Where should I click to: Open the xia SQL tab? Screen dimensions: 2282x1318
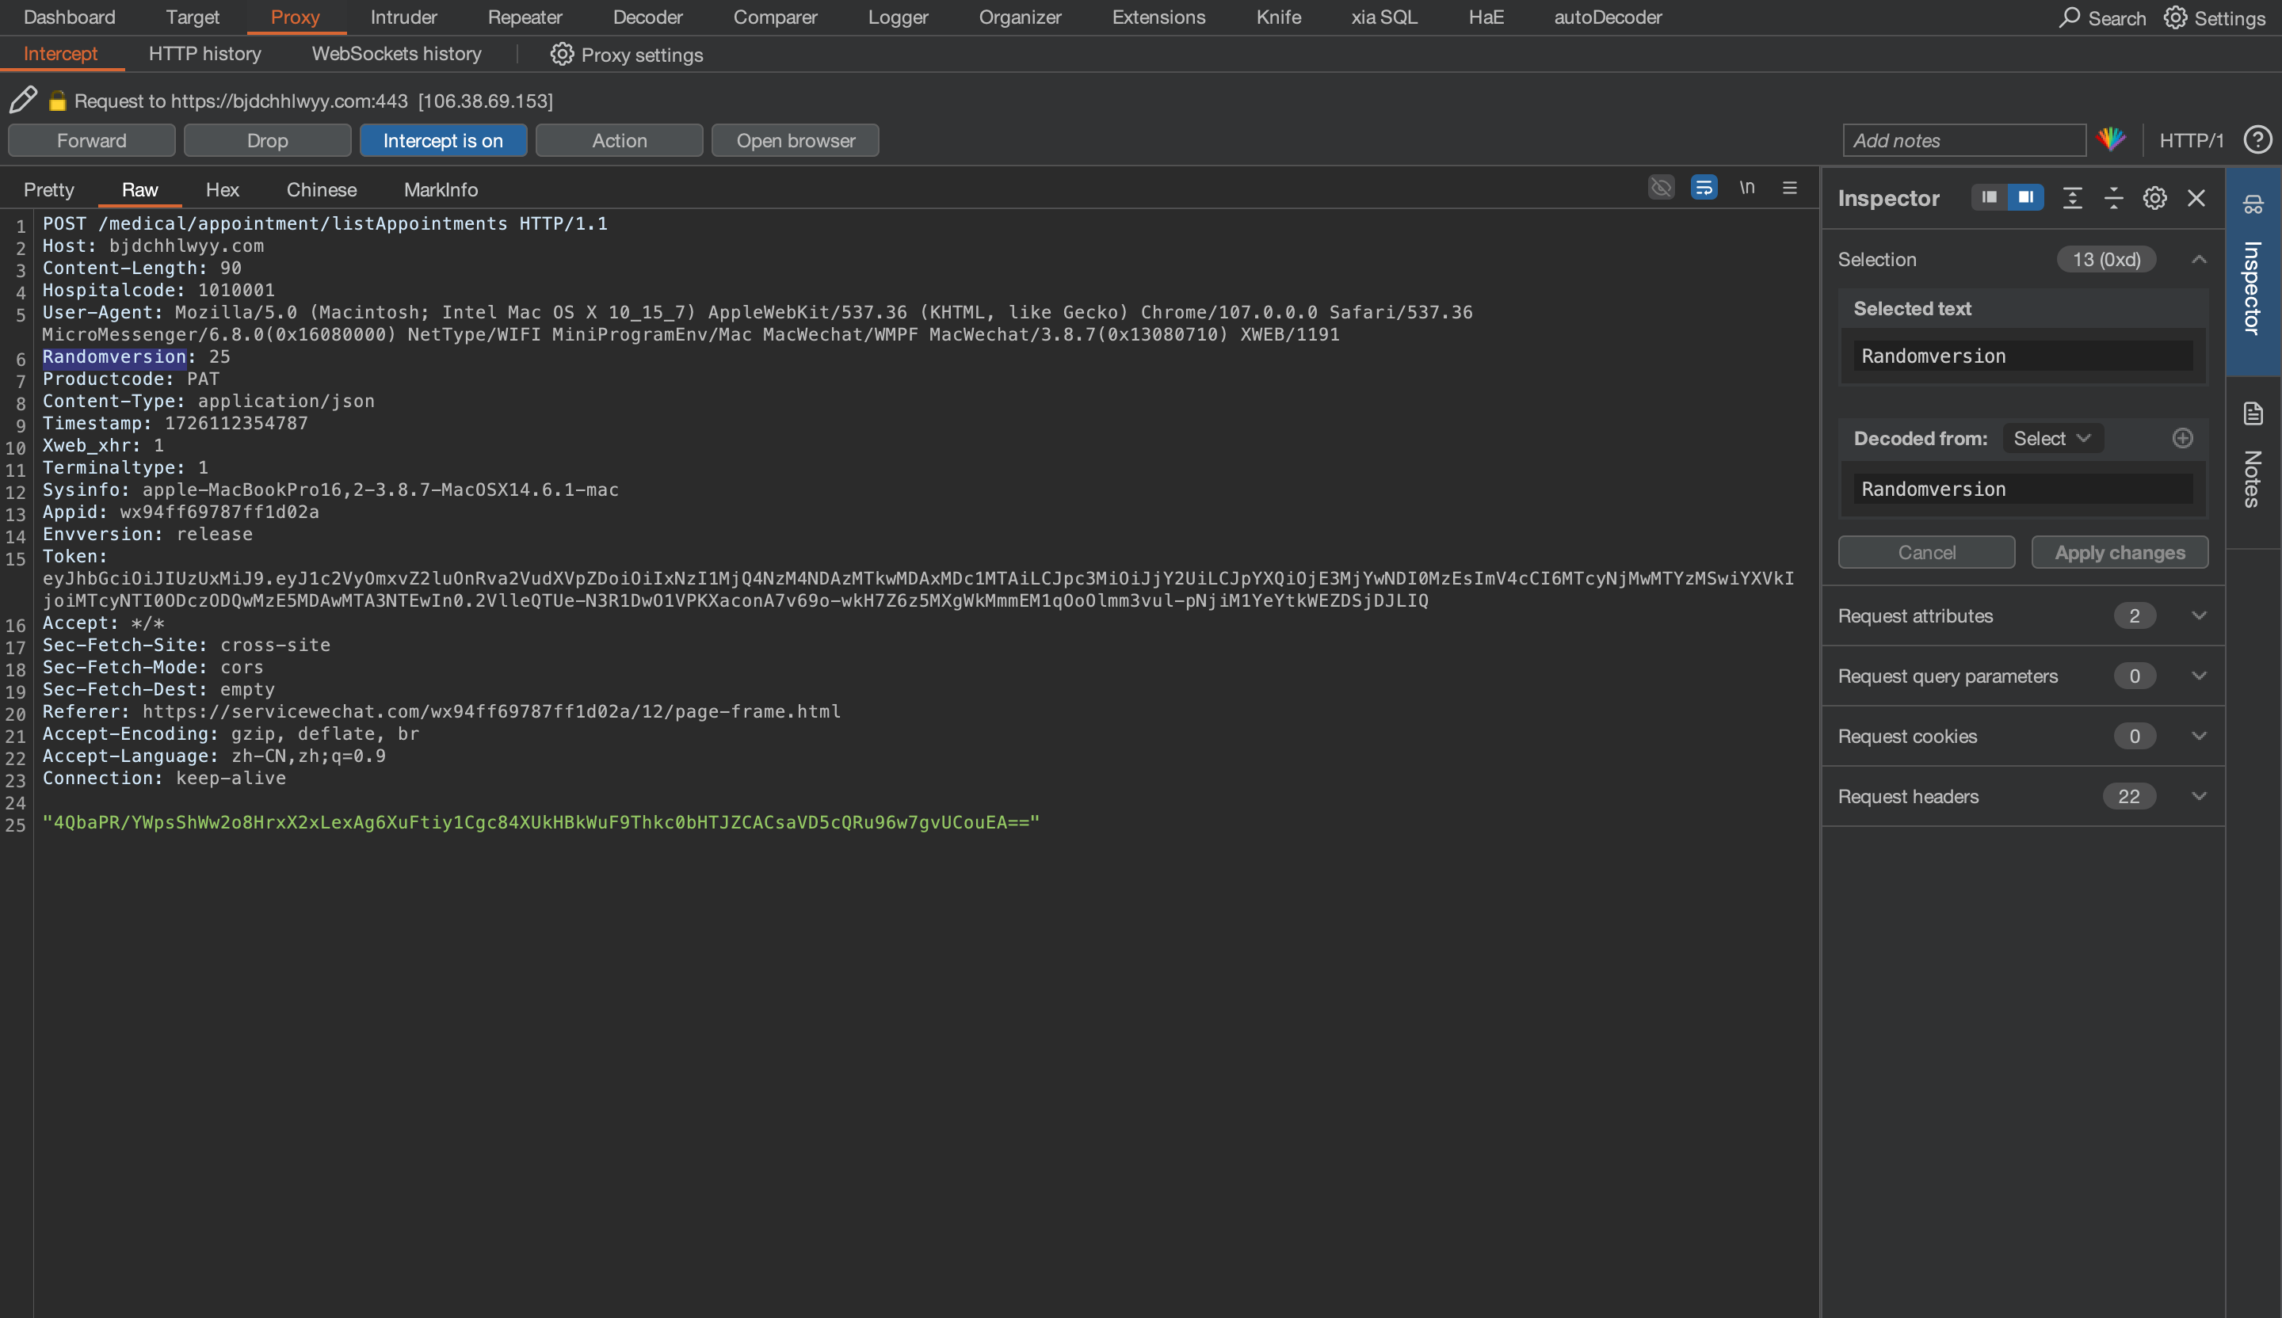[1383, 17]
